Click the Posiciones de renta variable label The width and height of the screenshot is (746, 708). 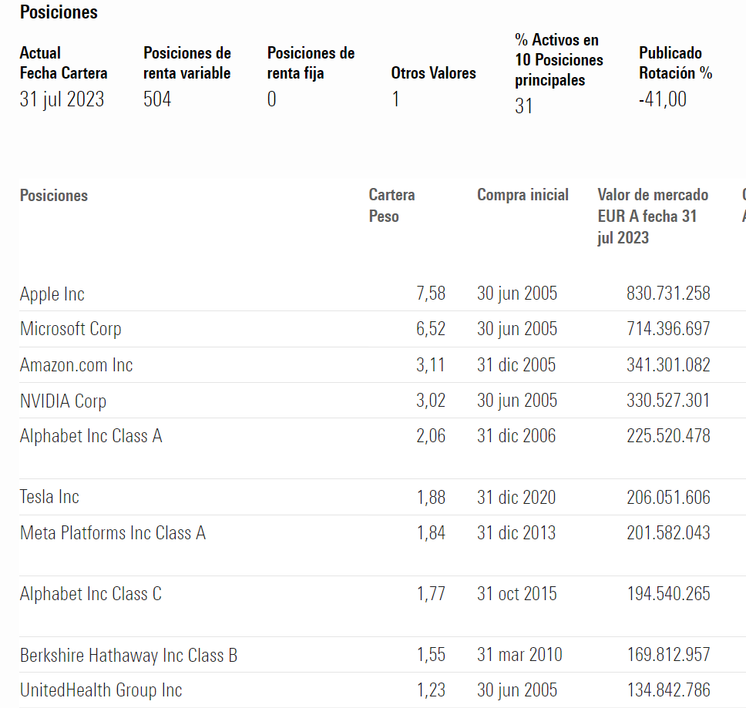pos(187,62)
